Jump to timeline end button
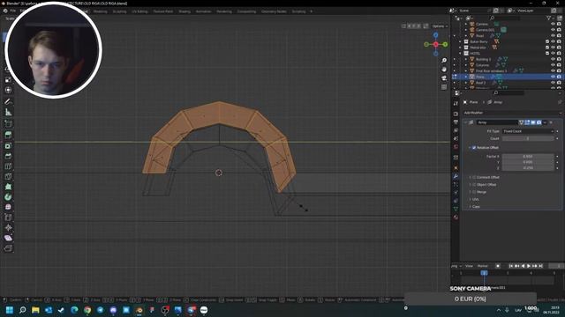 (x=540, y=266)
